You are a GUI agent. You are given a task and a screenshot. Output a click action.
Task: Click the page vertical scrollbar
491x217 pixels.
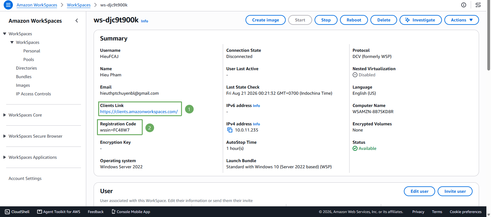coord(489,35)
